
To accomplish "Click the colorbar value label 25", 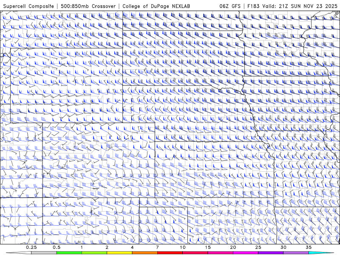I will [258, 247].
